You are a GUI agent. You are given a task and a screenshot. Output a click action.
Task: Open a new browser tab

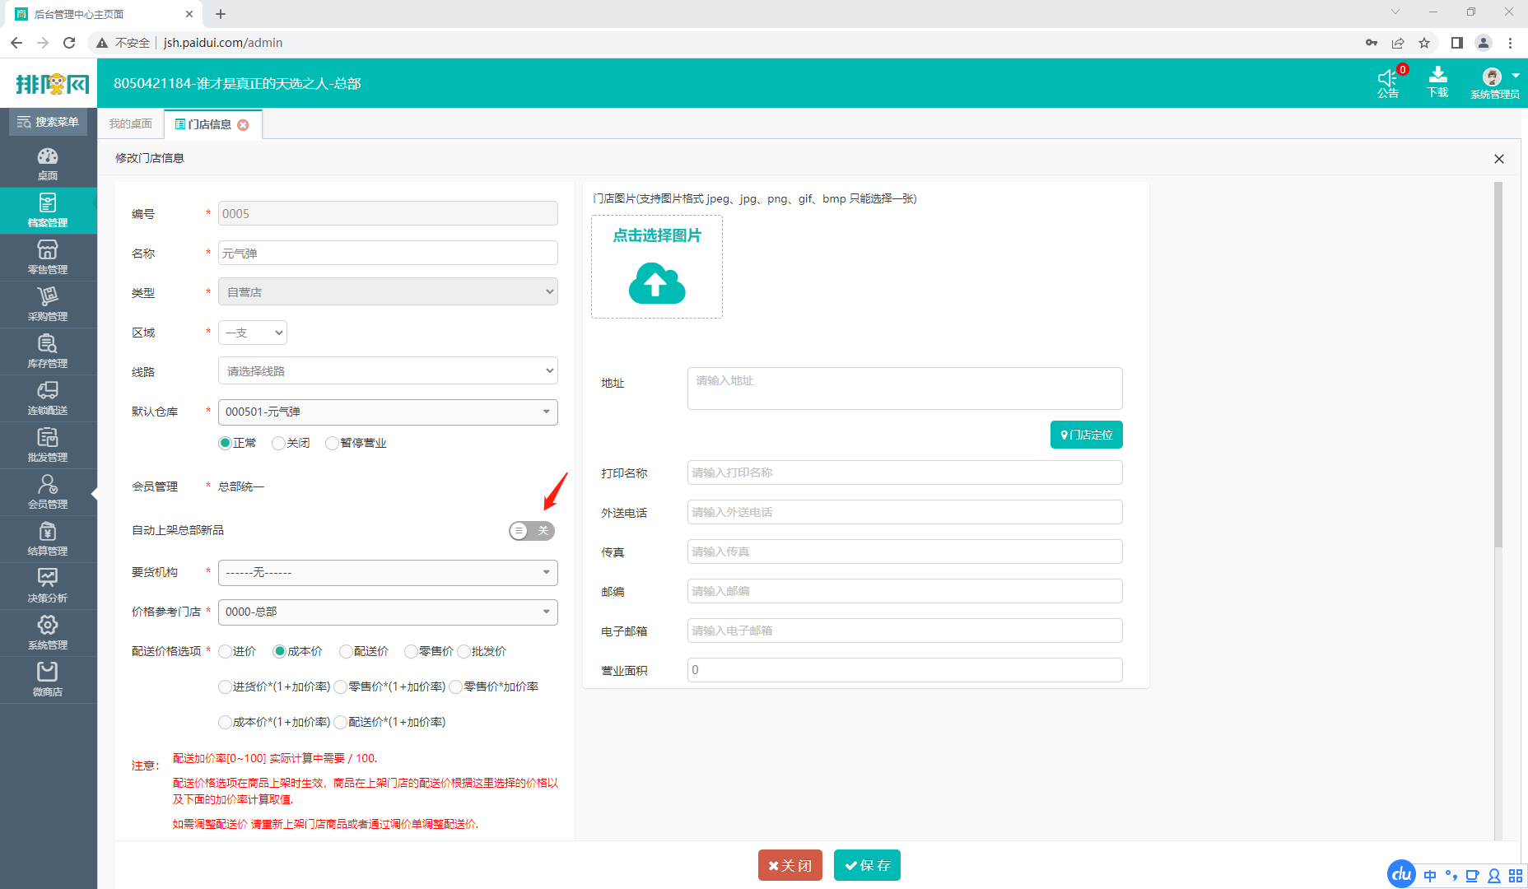(x=221, y=14)
